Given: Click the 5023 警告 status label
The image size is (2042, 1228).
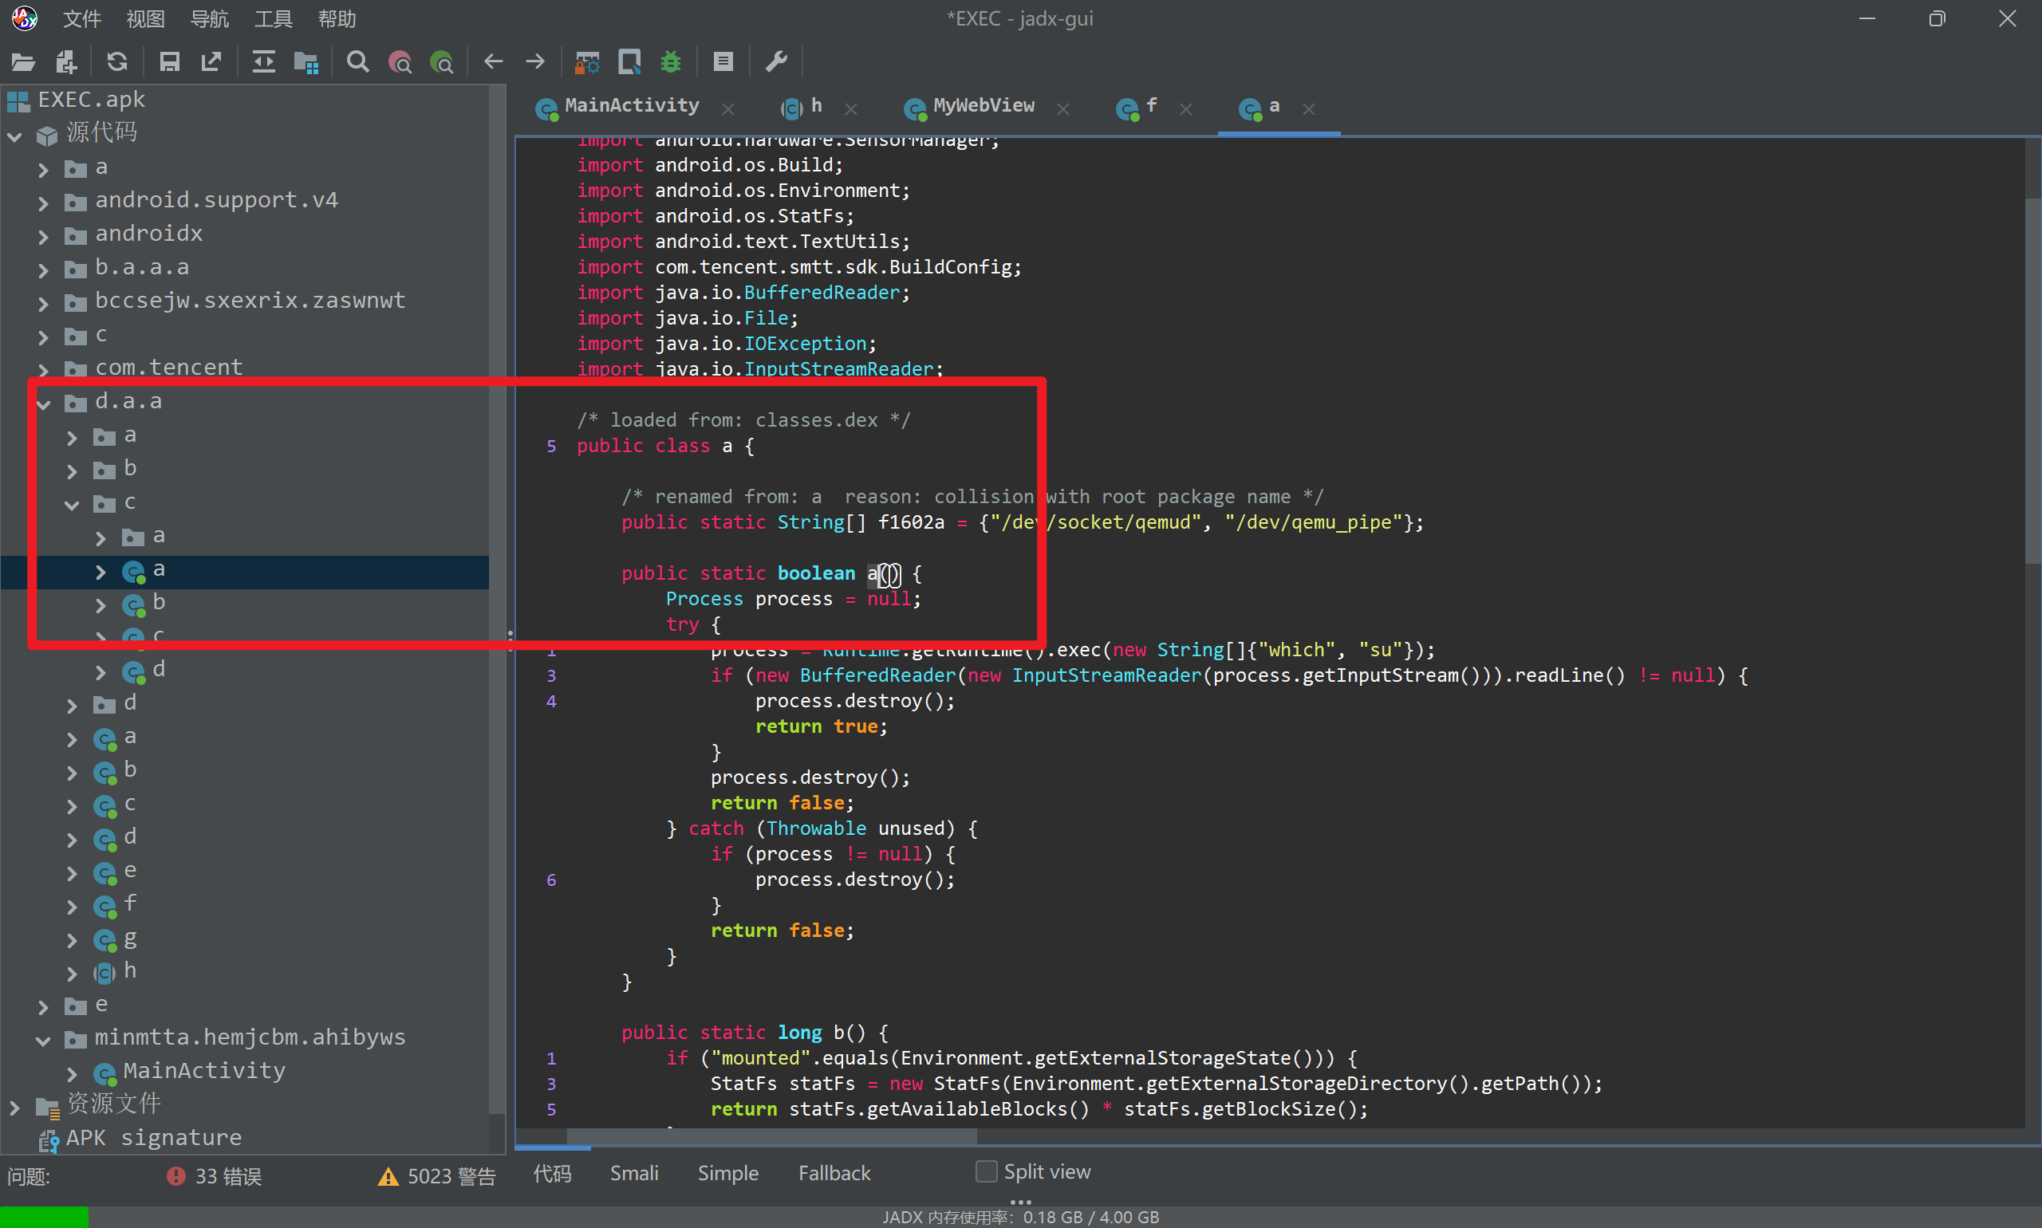Looking at the screenshot, I should pos(451,1176).
